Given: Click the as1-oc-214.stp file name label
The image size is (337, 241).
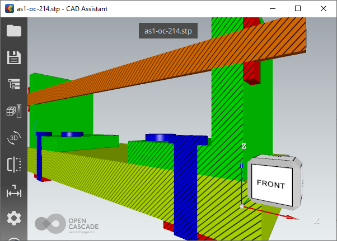Looking at the screenshot, I should [168, 30].
